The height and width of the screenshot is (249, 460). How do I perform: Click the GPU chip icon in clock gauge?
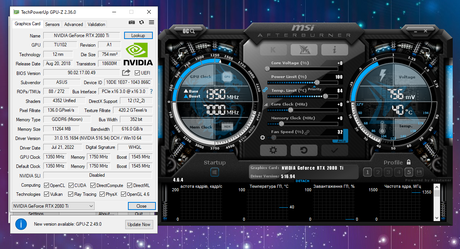coord(227,76)
